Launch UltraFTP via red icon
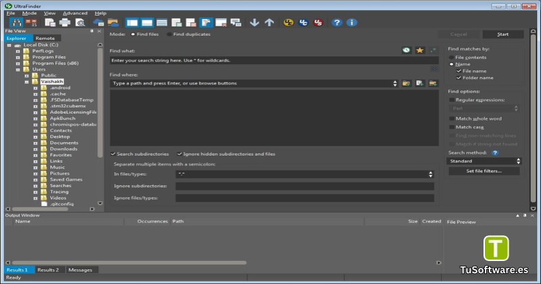541x284 pixels. 318,23
